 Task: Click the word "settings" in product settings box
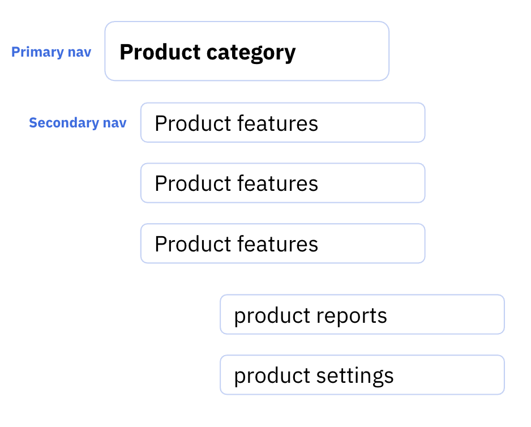point(354,376)
